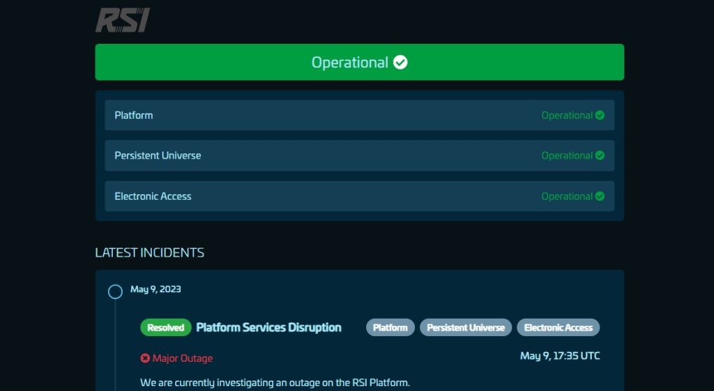Screen dimensions: 714x391
Task: Click the Latest Incidents heading
Action: (150, 253)
